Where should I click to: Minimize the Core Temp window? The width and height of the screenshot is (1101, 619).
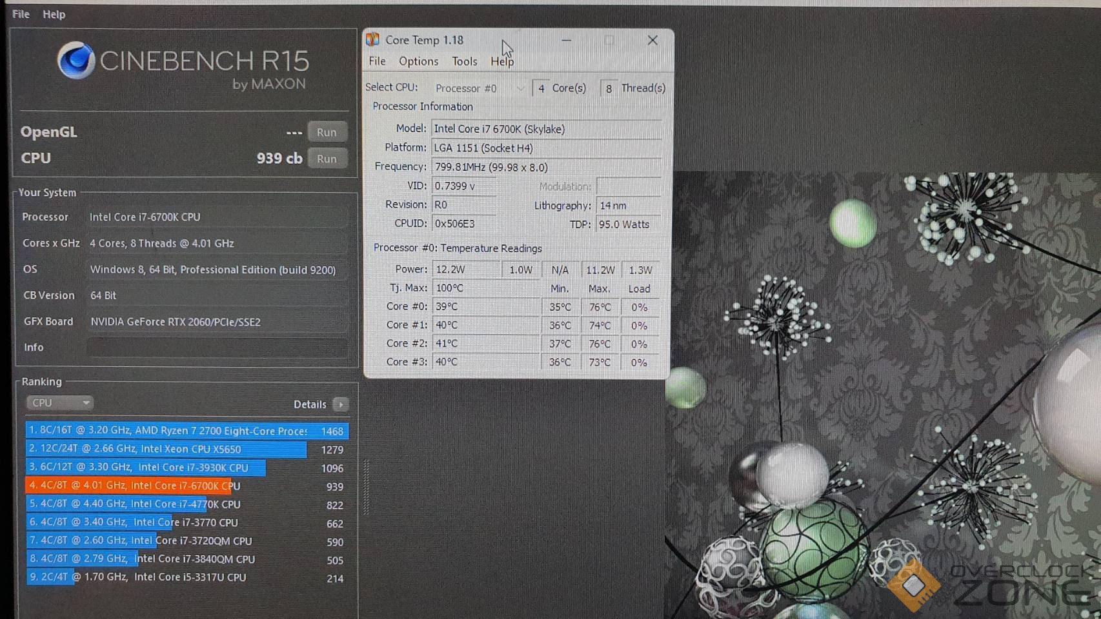pos(566,41)
